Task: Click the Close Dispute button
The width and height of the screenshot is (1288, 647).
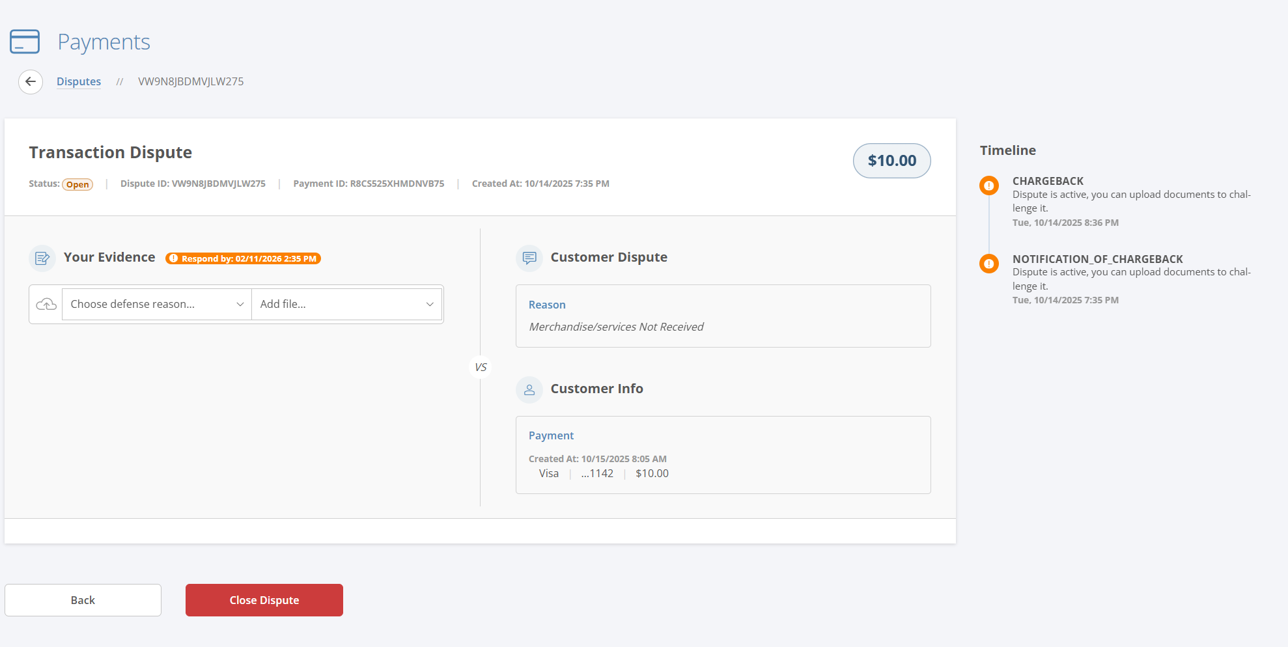Action: [x=264, y=600]
